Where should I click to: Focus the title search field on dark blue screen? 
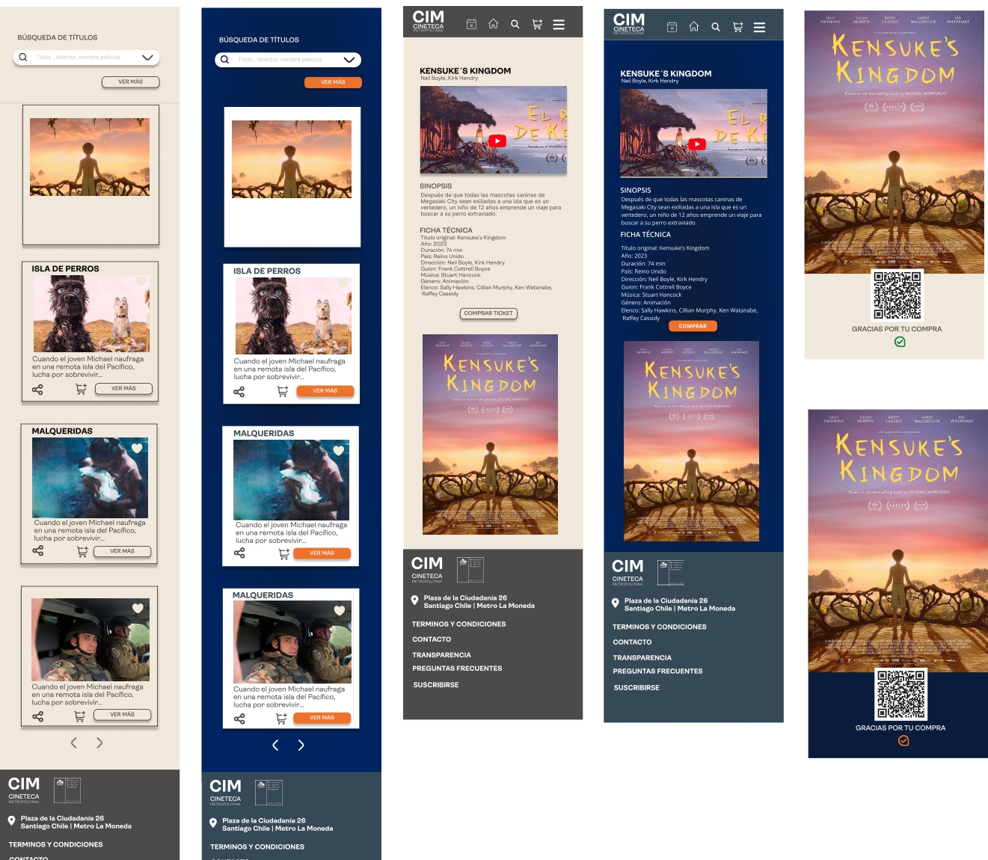(288, 59)
